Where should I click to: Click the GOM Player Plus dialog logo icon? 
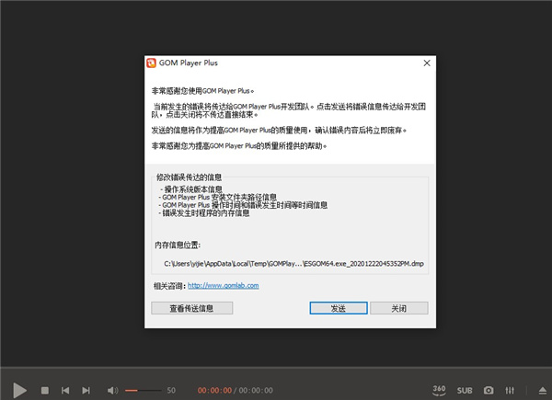click(x=151, y=63)
